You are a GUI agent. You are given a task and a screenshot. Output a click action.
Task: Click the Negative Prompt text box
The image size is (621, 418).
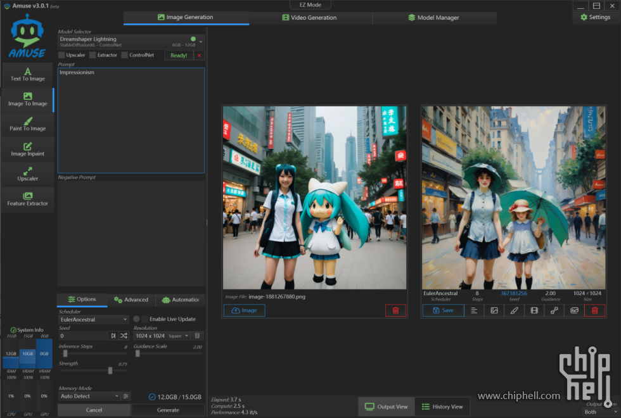[x=131, y=233]
